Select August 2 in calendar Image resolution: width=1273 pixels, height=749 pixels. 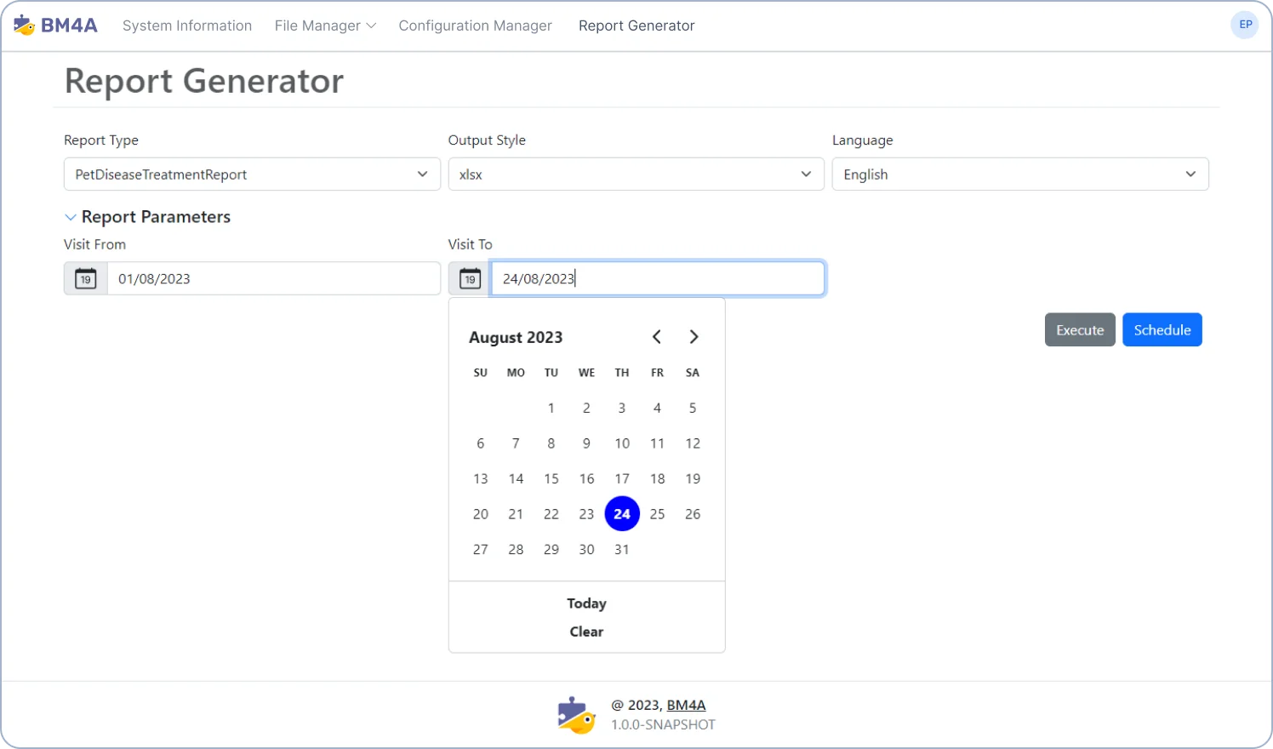tap(586, 408)
